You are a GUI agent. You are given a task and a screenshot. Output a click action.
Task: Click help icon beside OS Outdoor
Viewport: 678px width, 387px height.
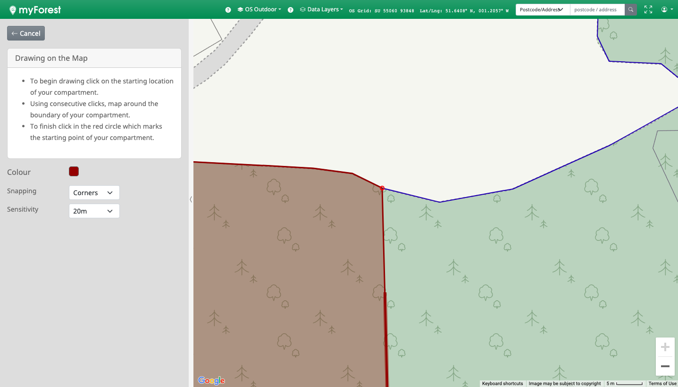tap(228, 10)
